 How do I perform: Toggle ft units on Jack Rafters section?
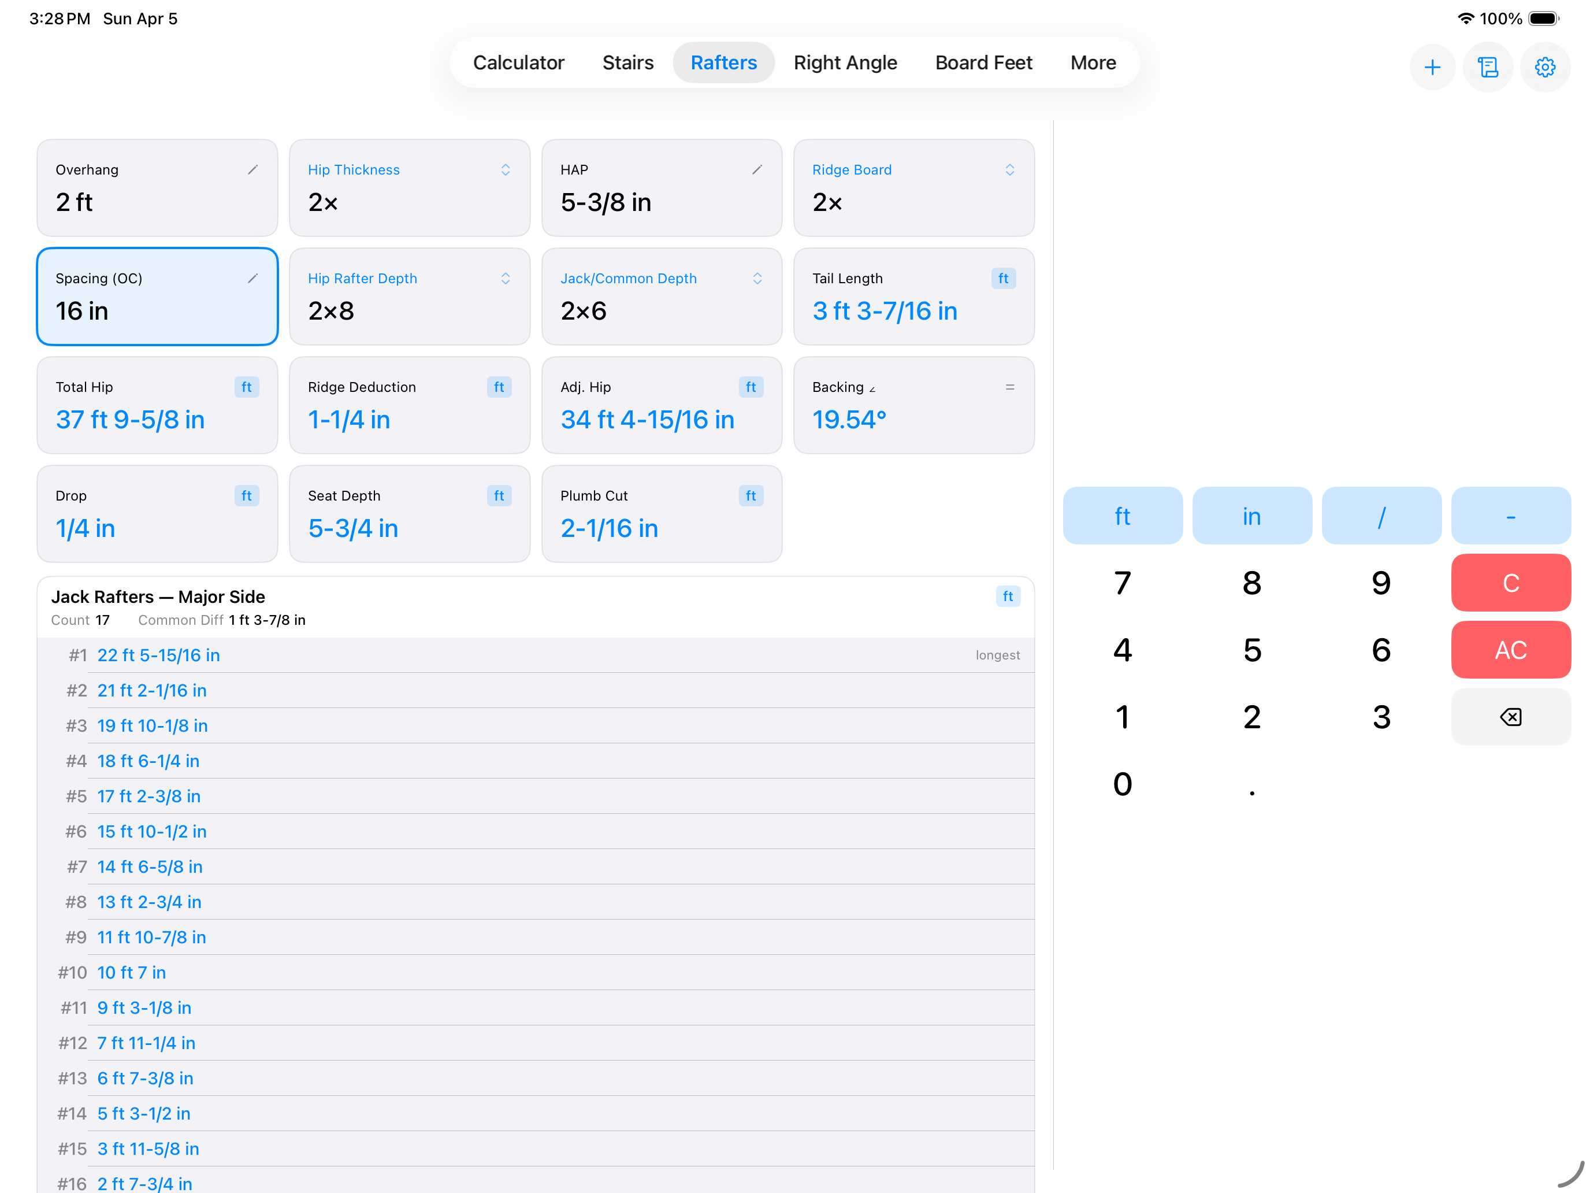point(1009,596)
